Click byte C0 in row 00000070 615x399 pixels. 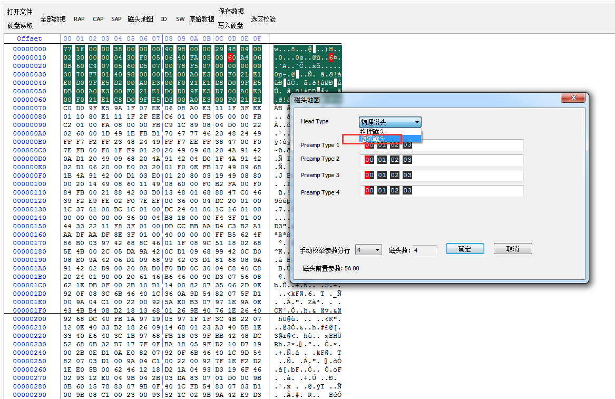[67, 108]
